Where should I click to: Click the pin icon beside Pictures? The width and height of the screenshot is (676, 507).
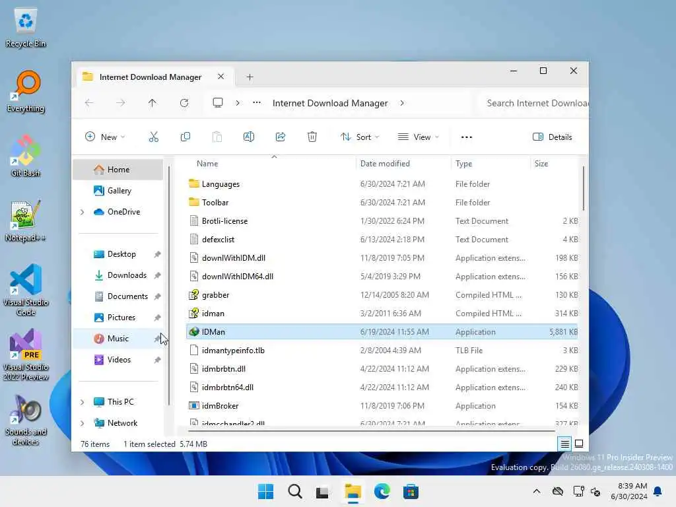(157, 318)
